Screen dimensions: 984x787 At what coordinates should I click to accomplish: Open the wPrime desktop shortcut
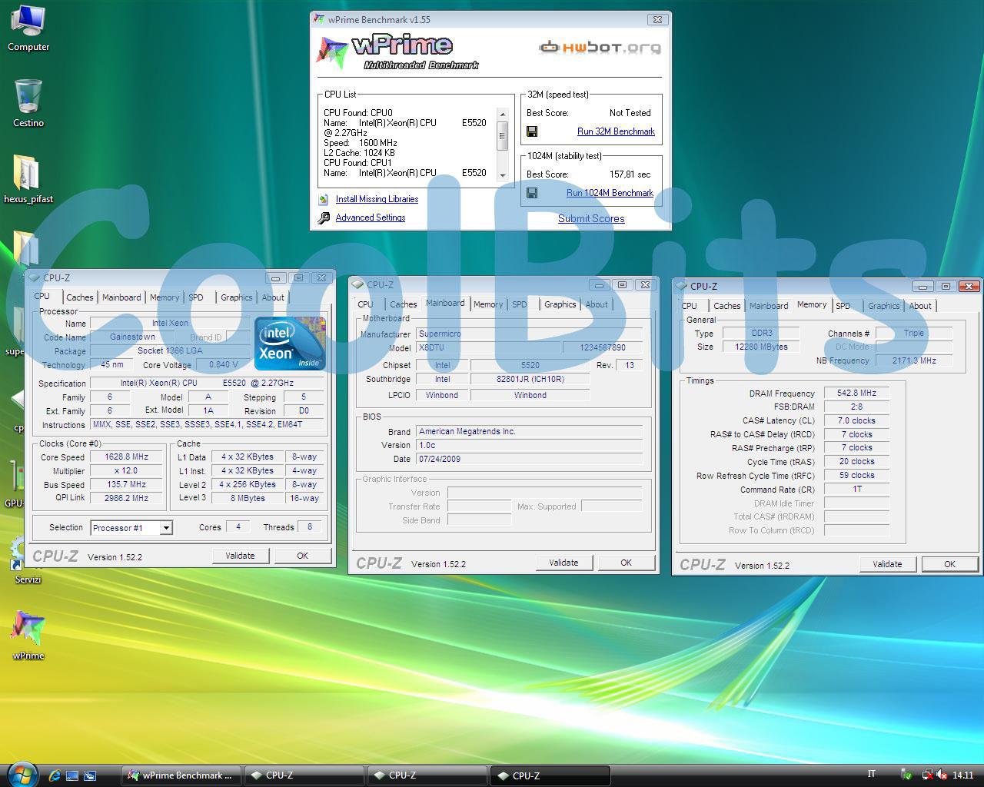[x=28, y=635]
